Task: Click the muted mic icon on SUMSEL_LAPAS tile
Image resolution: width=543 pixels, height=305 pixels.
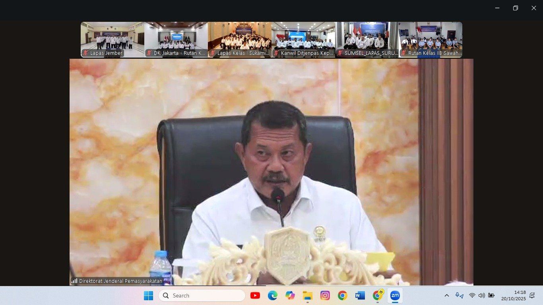Action: 340,53
